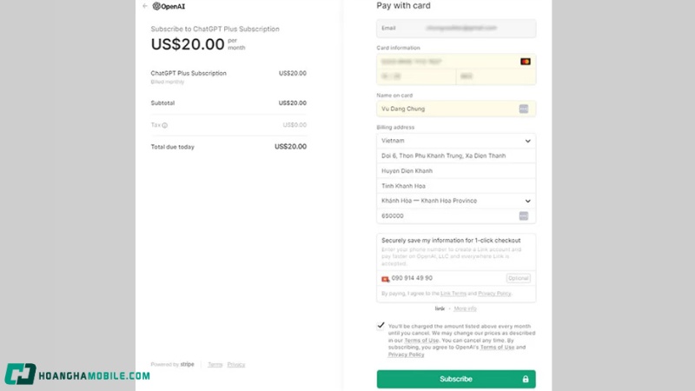Click the card number input field
The width and height of the screenshot is (695, 391).
[443, 62]
